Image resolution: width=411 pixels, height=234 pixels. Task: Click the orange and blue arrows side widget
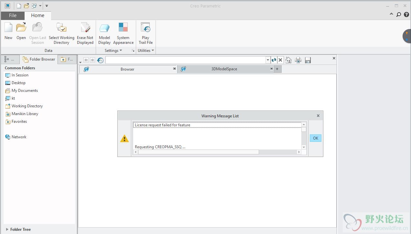pyautogui.click(x=407, y=36)
